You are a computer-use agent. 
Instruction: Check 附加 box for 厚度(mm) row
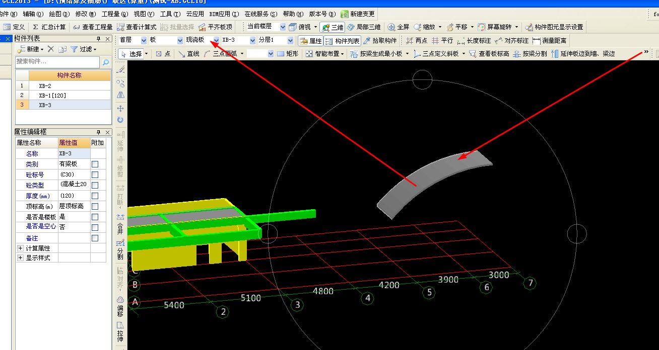click(x=95, y=196)
